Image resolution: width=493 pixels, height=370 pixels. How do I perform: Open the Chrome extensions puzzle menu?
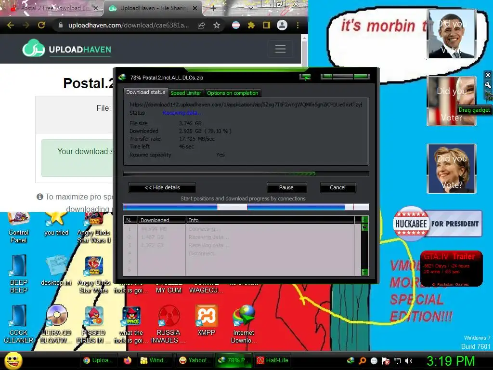click(251, 25)
